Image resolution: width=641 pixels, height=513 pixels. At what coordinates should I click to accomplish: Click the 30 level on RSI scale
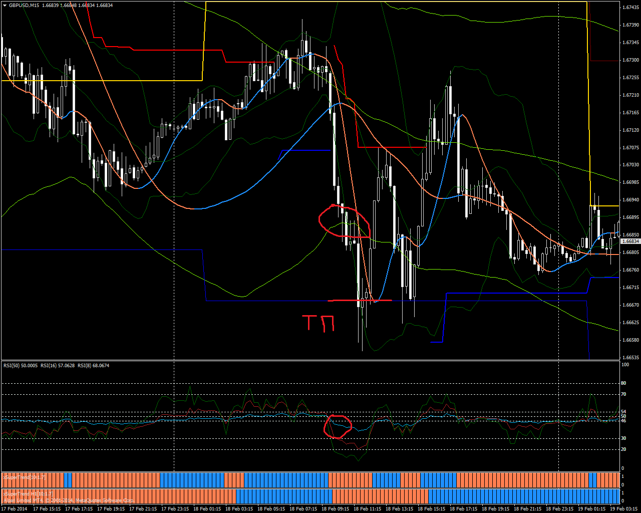click(x=624, y=438)
